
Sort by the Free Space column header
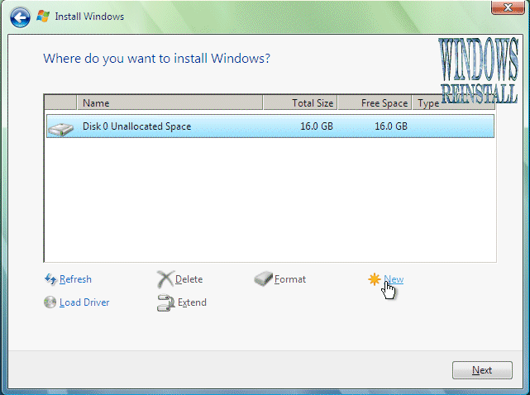point(375,102)
